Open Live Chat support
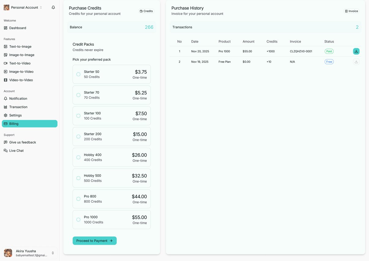The height and width of the screenshot is (261, 369). click(16, 151)
